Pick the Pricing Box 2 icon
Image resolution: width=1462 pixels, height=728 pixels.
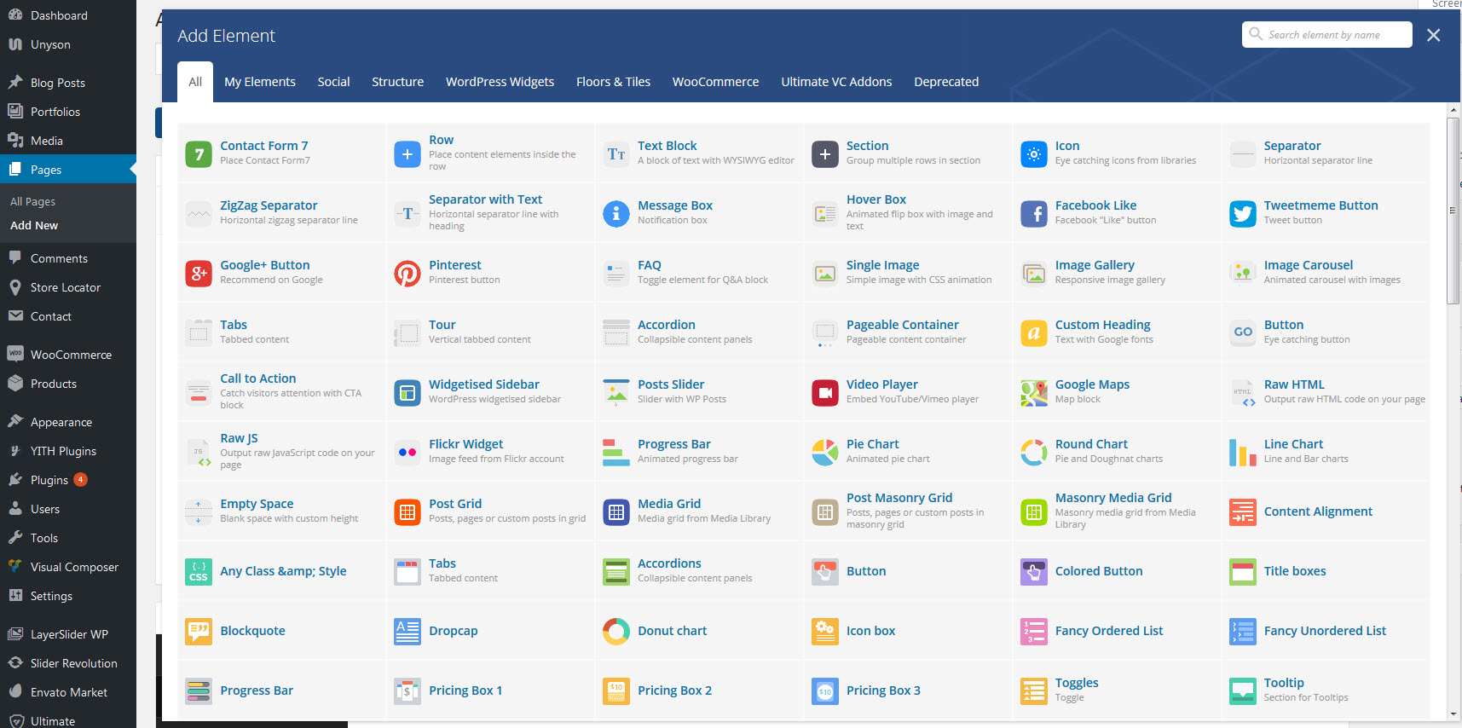pyautogui.click(x=615, y=691)
